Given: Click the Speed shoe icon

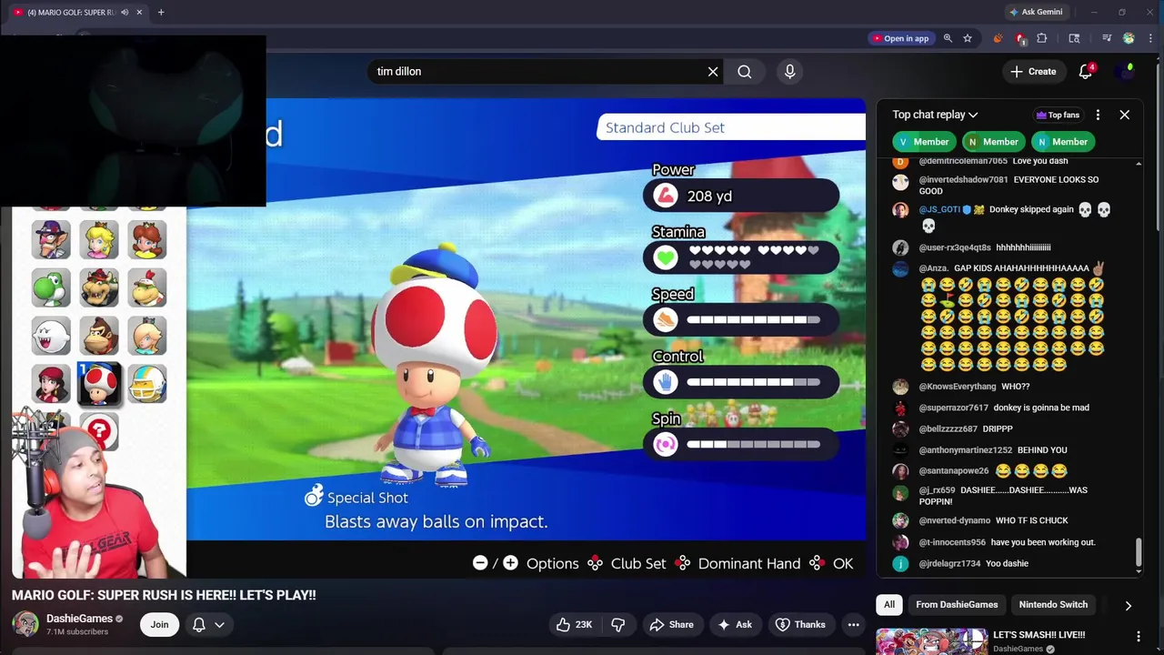Looking at the screenshot, I should coord(666,320).
